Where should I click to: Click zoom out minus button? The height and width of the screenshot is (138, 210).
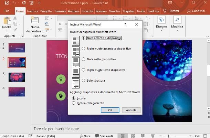pyautogui.click(x=160, y=136)
